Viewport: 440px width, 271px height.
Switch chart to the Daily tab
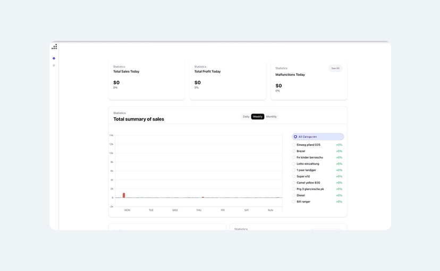click(246, 117)
